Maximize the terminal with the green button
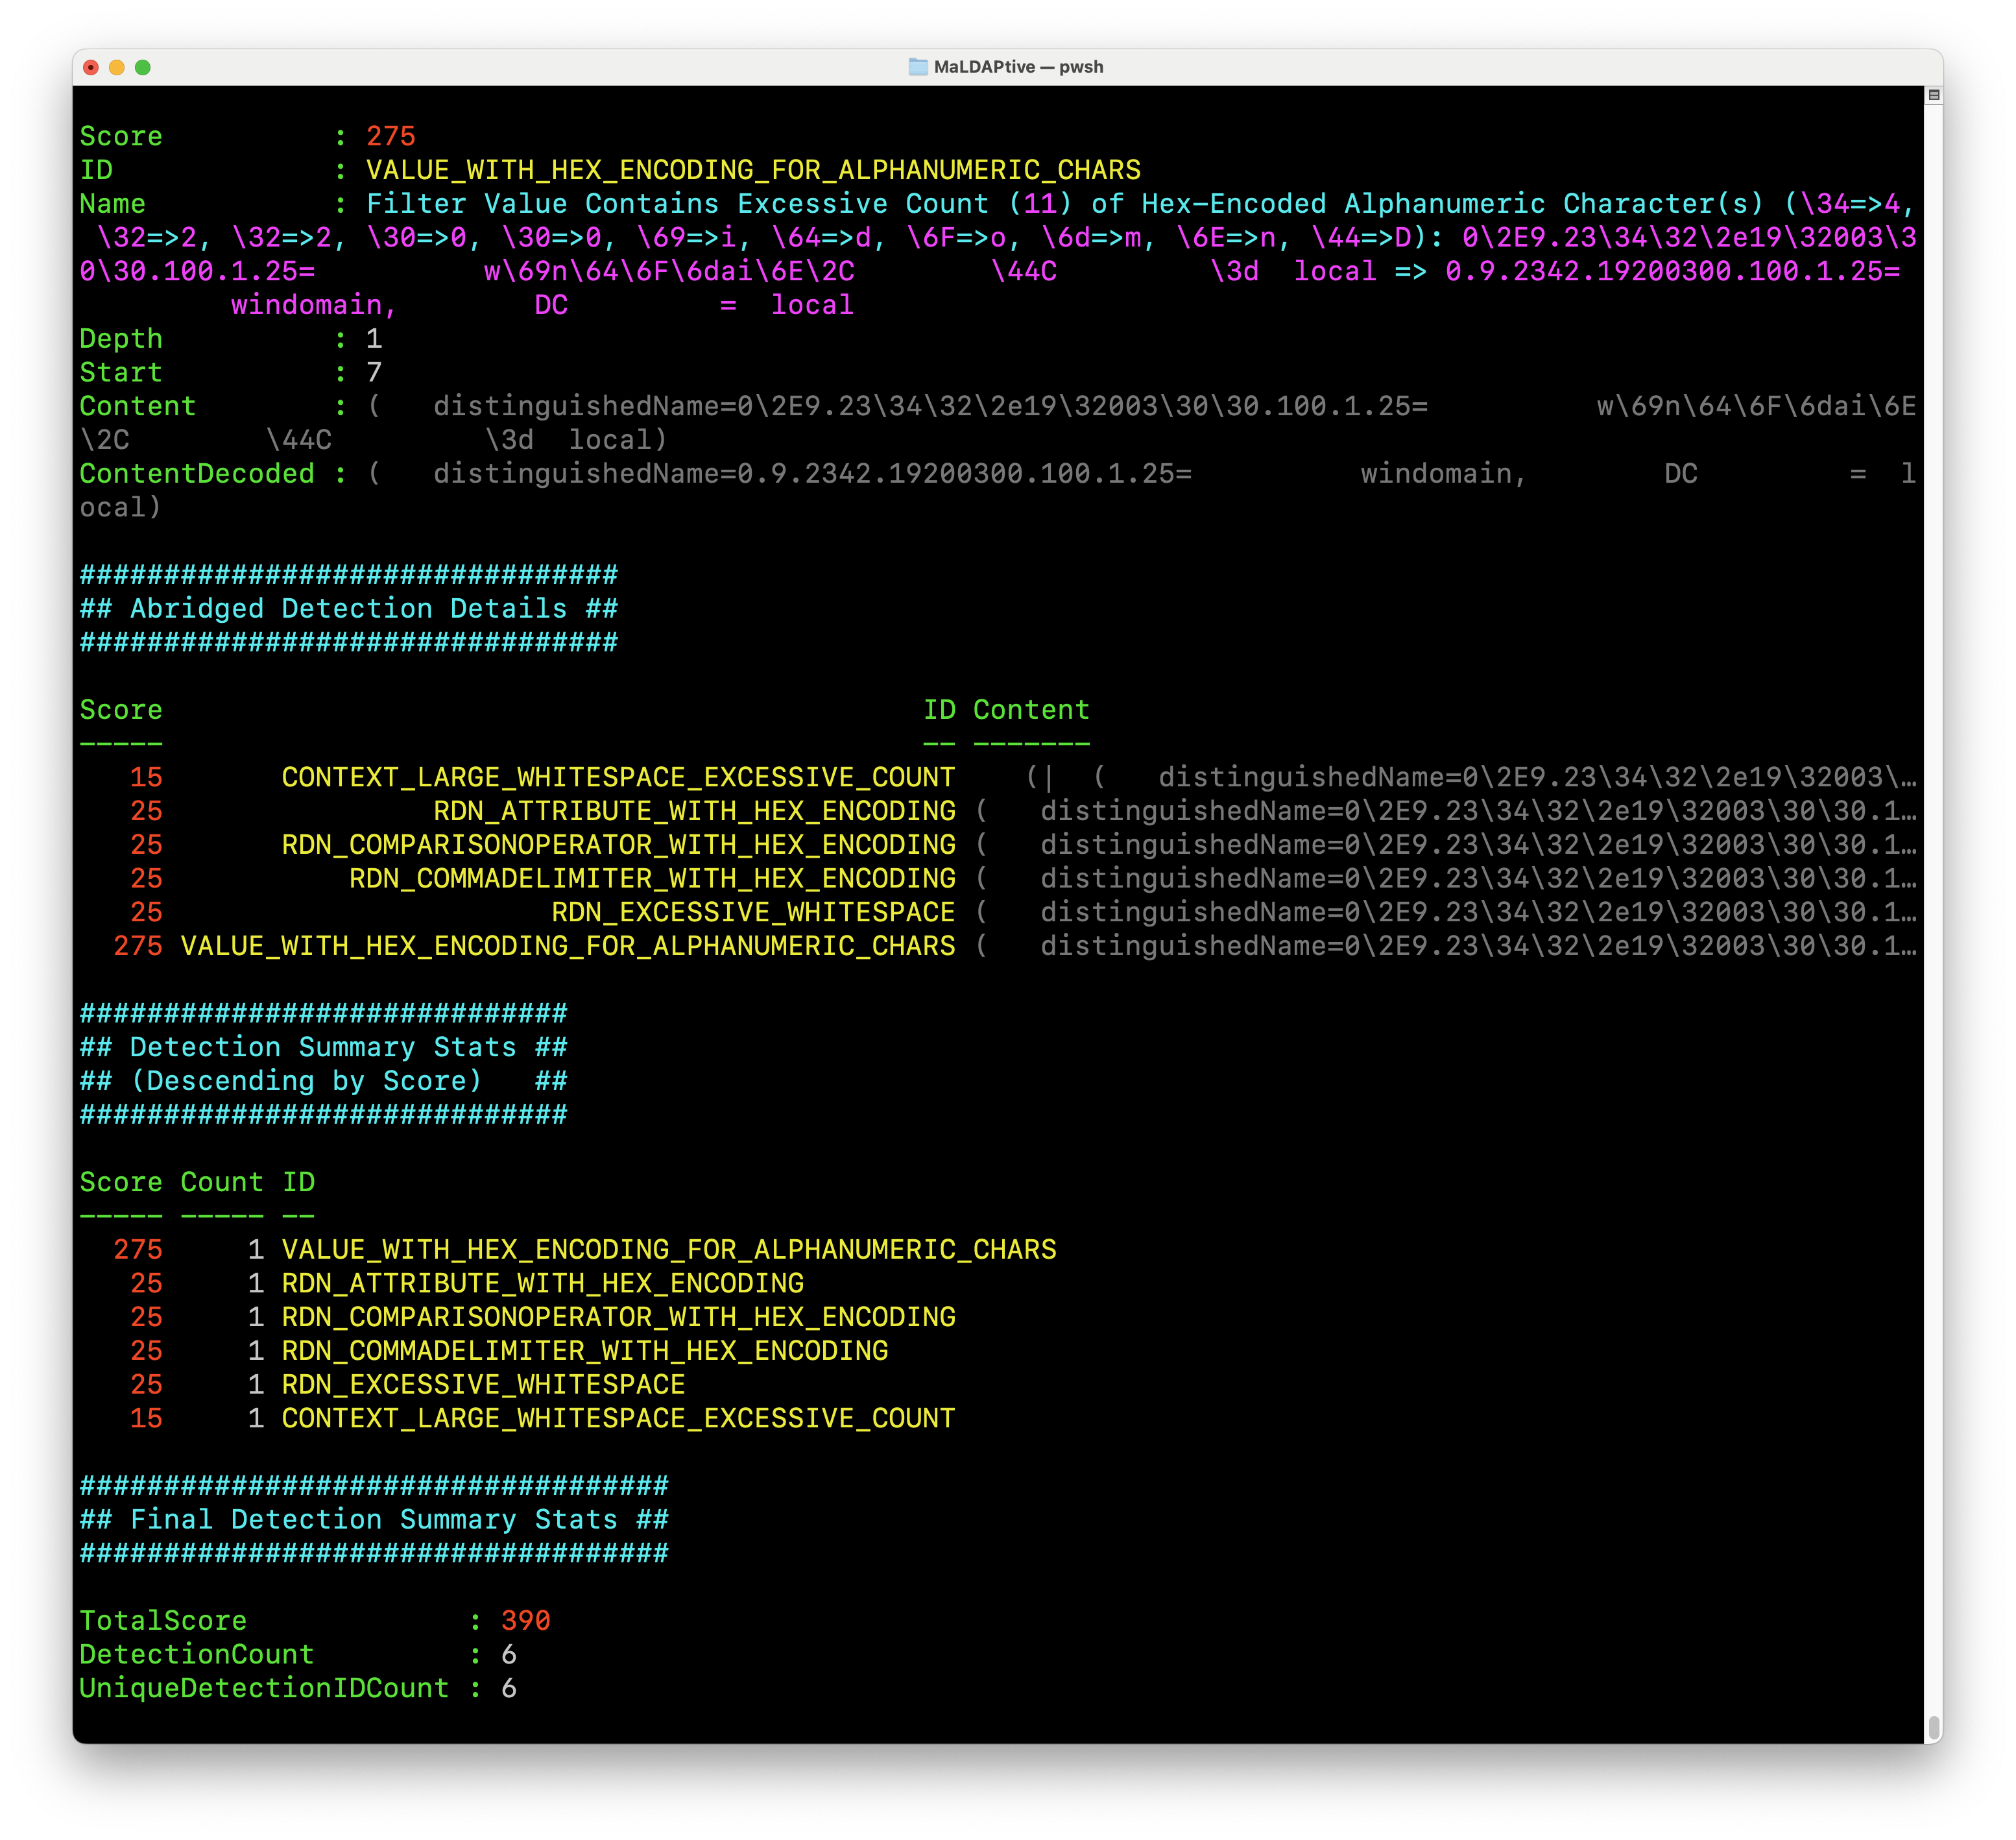Image resolution: width=2016 pixels, height=1840 pixels. tap(143, 67)
